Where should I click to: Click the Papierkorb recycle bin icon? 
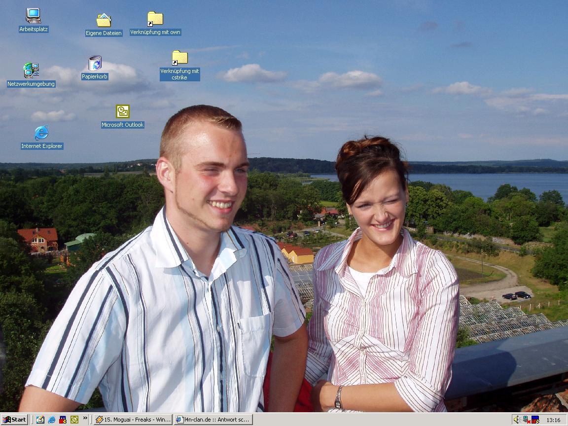tap(95, 64)
